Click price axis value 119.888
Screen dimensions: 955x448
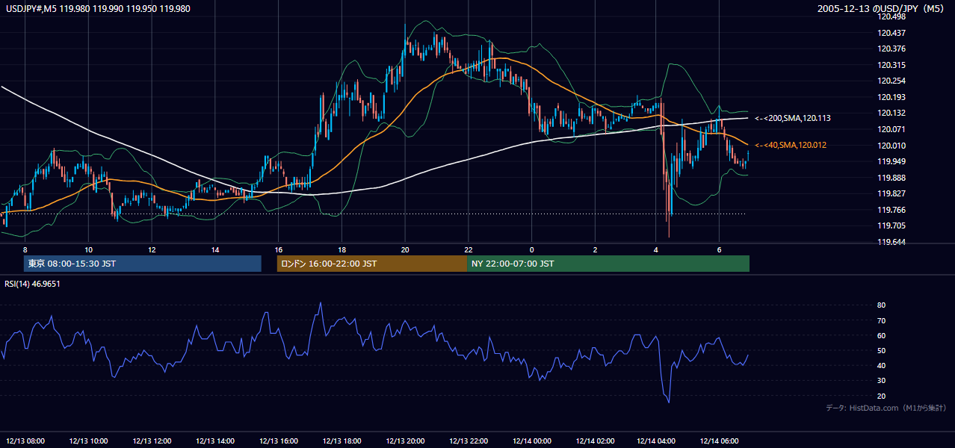[891, 178]
